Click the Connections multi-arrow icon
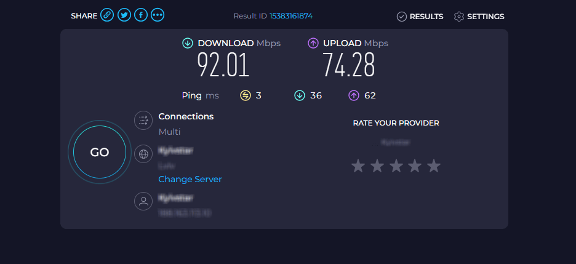The height and width of the screenshot is (264, 576). point(143,120)
